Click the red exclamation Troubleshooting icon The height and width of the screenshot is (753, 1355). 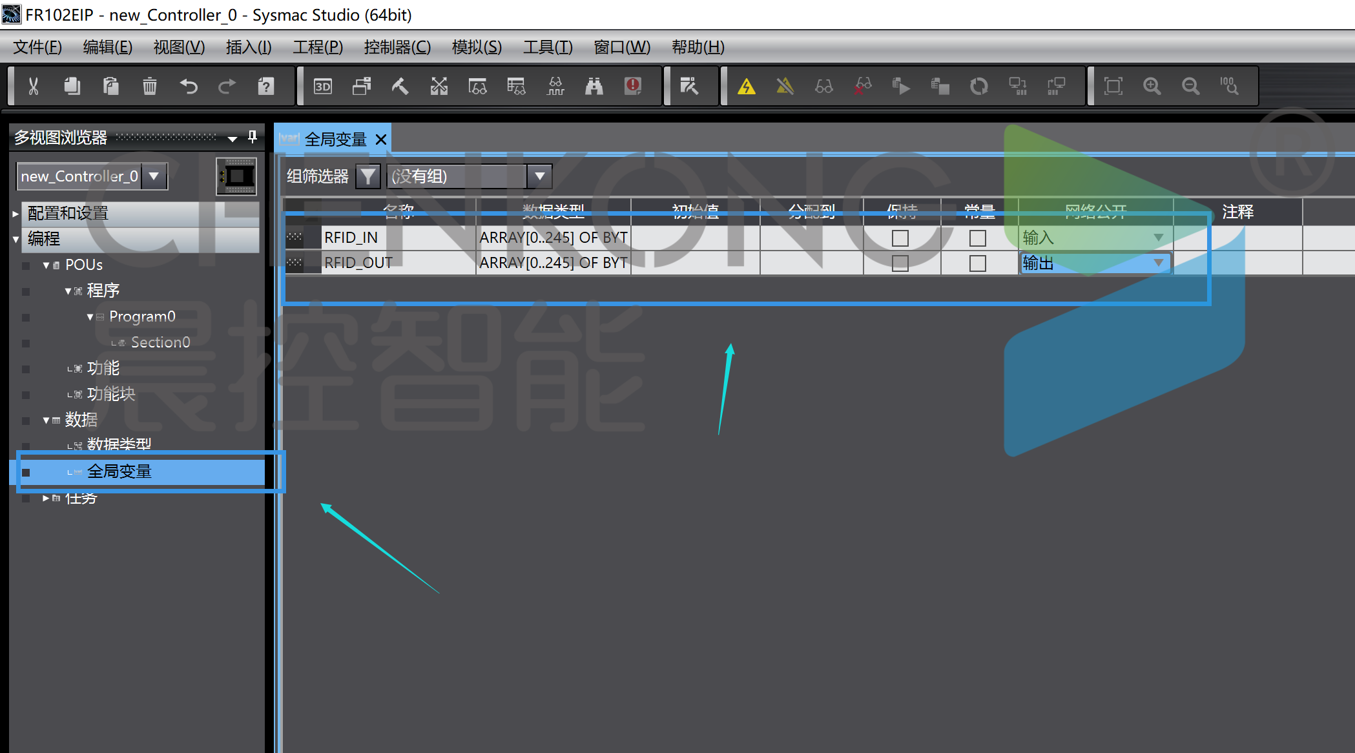[633, 86]
